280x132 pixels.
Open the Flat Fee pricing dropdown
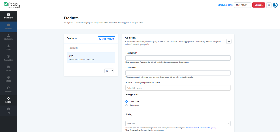tap(178, 123)
